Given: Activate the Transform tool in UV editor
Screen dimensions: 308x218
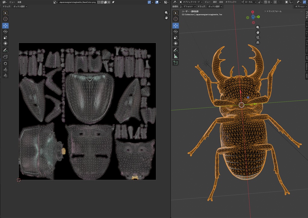Looking at the screenshot, I should [x=5, y=43].
